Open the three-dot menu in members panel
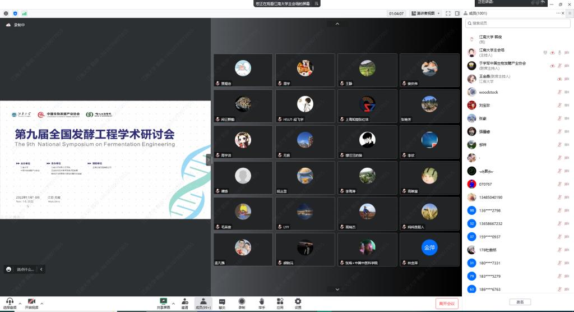Screen dimensions: 574x312 (558, 12)
